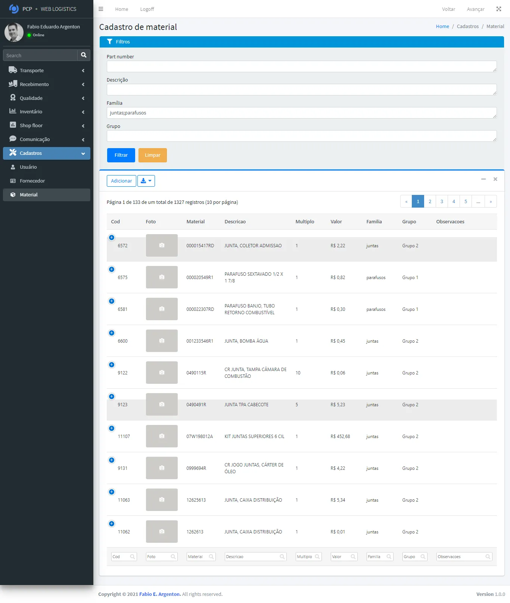Minimize the results panel with dash icon
Viewport: 510px width, 603px height.
[x=483, y=179]
